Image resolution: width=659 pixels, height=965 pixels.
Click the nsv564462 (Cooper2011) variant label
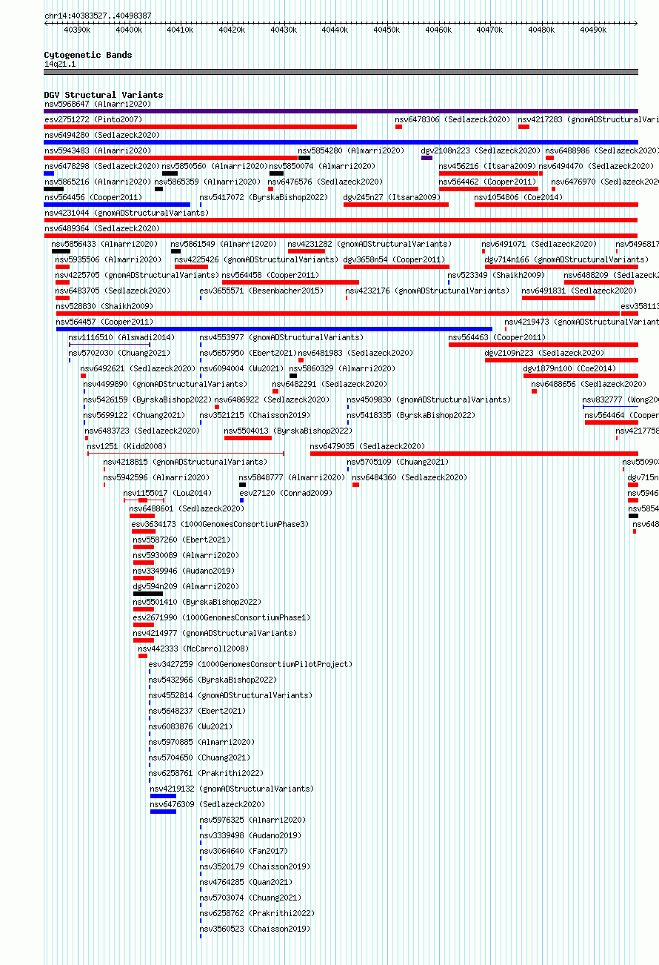487,182
